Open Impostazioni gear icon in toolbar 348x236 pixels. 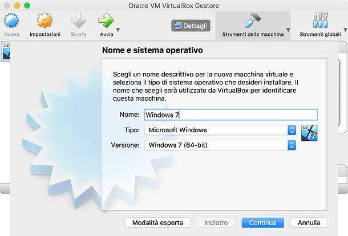pyautogui.click(x=45, y=21)
